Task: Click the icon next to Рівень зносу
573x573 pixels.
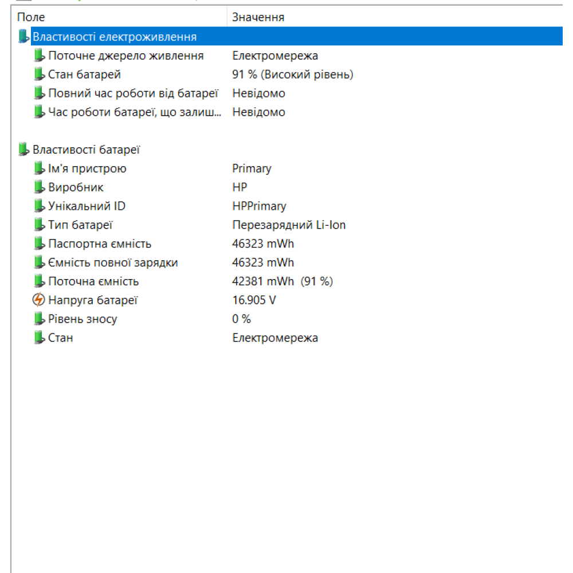Action: 39,319
